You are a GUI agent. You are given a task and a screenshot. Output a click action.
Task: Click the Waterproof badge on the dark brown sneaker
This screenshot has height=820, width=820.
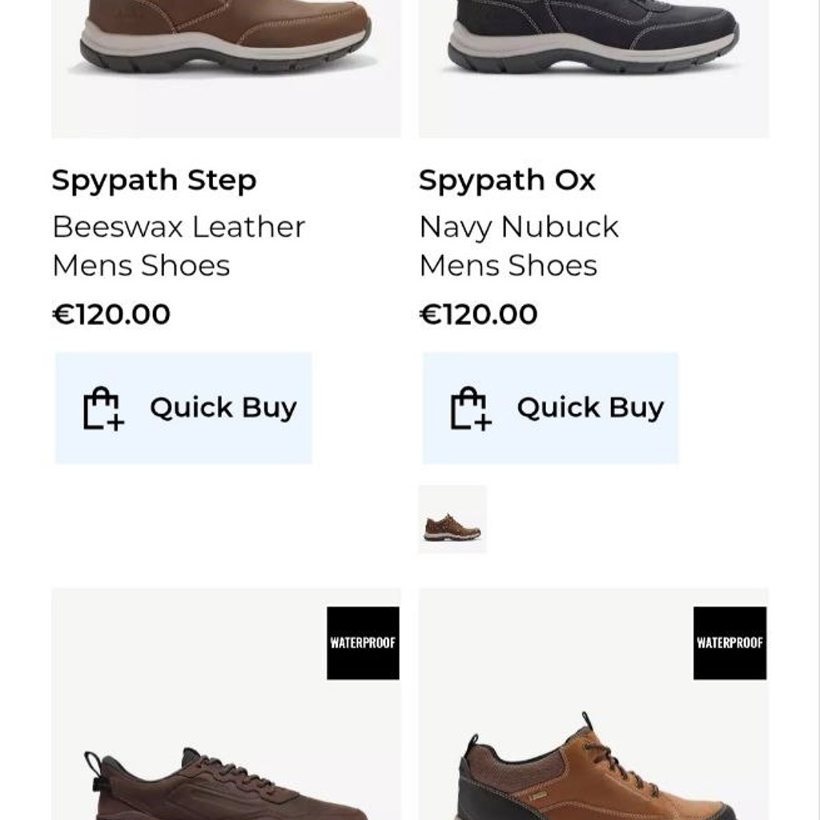[x=363, y=643]
